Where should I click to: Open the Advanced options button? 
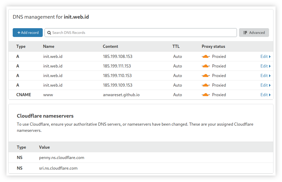pyautogui.click(x=254, y=33)
